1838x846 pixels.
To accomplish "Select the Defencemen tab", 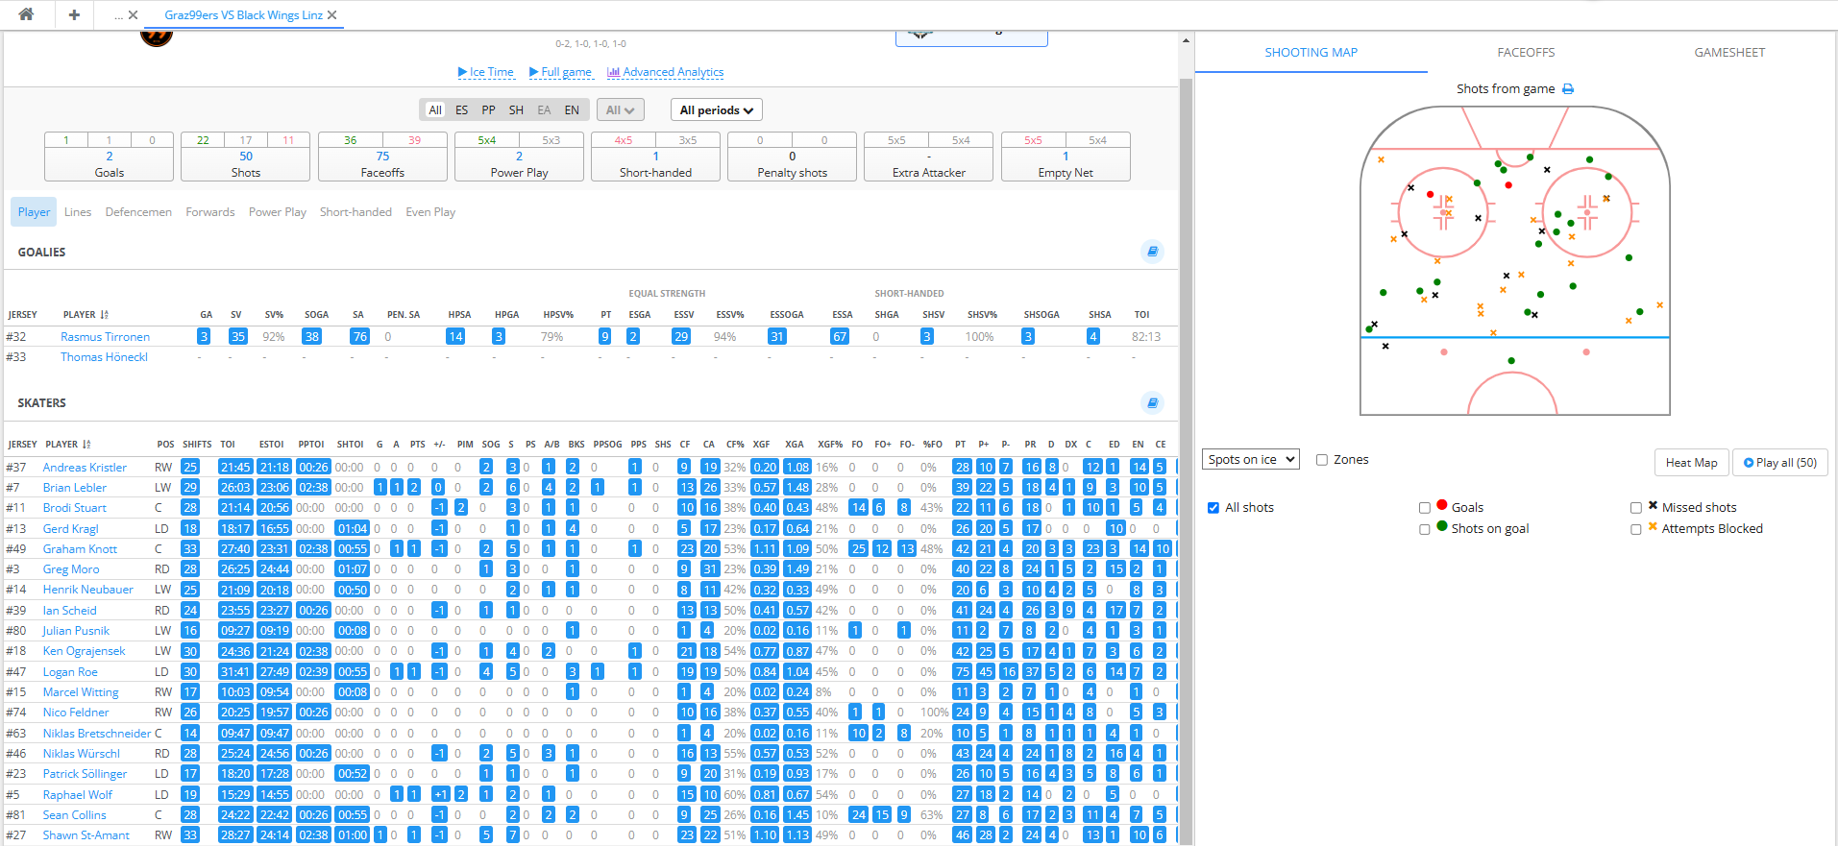I will coord(138,212).
